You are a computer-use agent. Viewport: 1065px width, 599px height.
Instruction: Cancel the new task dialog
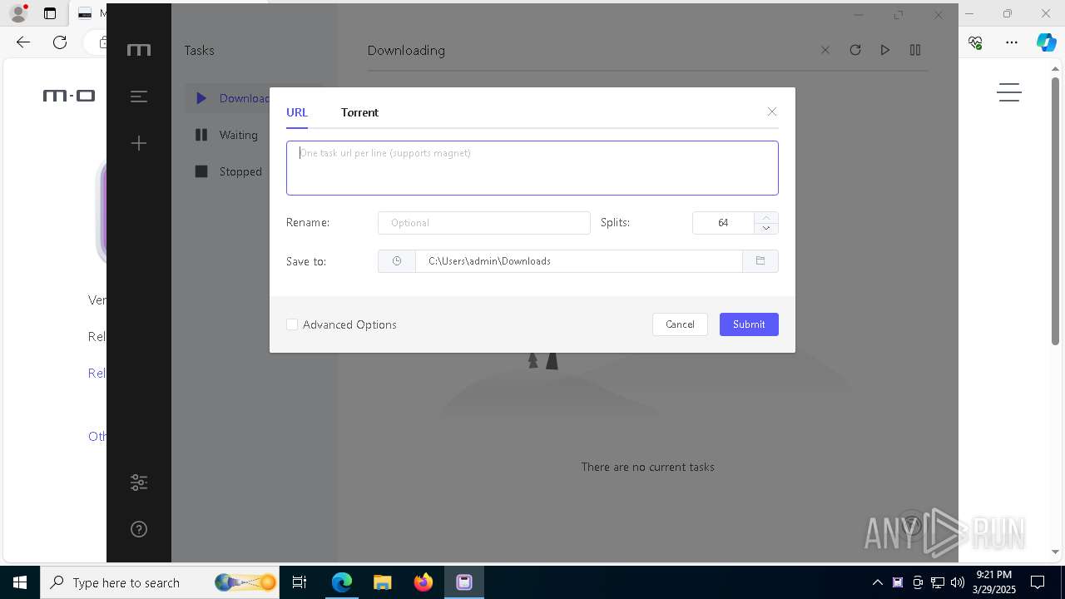(x=680, y=324)
